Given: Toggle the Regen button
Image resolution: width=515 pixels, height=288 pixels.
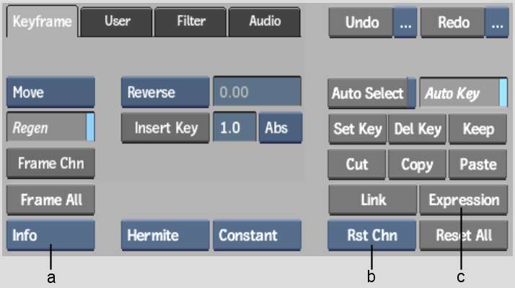Looking at the screenshot, I should coord(50,128).
